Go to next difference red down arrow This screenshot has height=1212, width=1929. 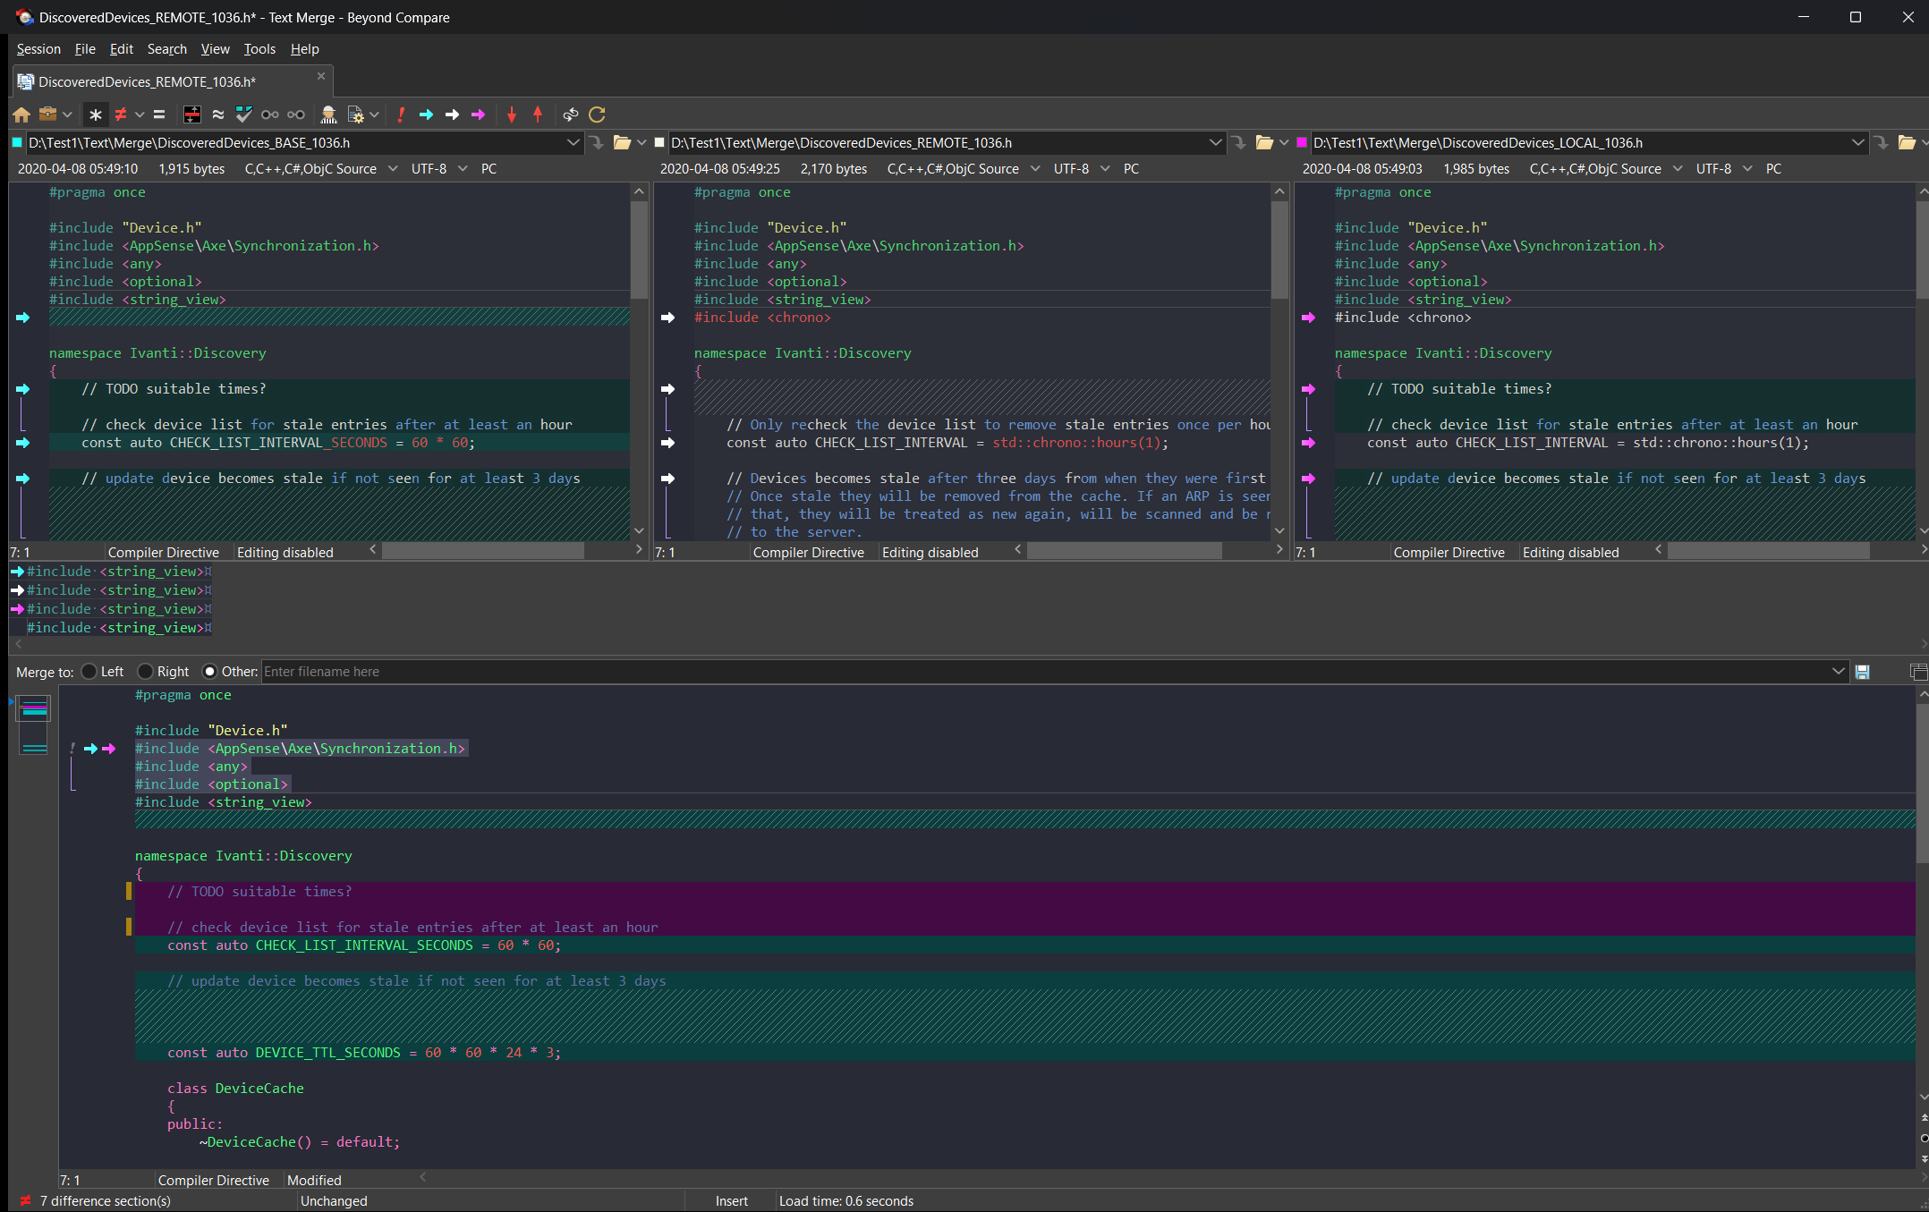coord(512,114)
